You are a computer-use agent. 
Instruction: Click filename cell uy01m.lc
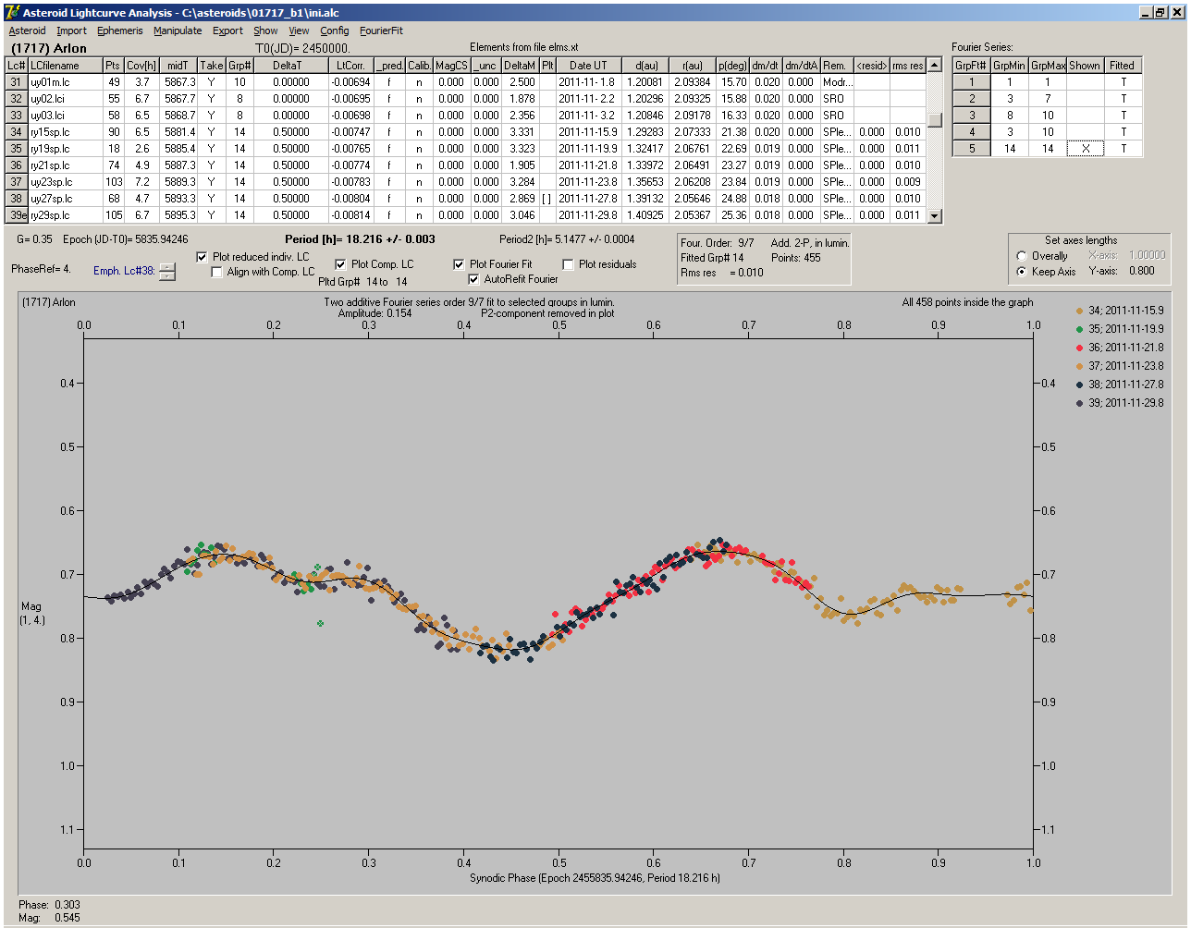[66, 82]
